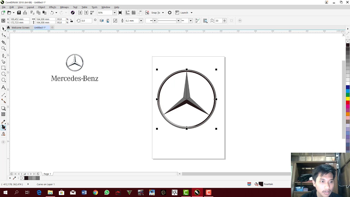Click the Export icon

tap(86, 13)
